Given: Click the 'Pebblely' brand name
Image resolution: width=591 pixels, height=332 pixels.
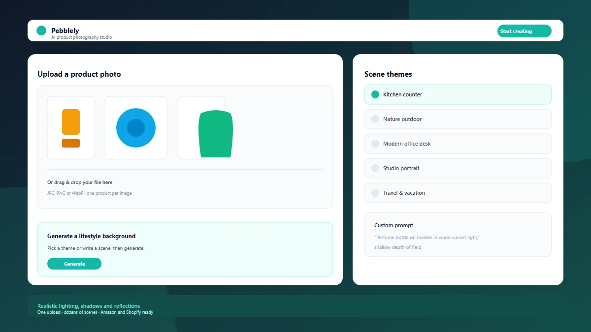Looking at the screenshot, I should [x=65, y=30].
